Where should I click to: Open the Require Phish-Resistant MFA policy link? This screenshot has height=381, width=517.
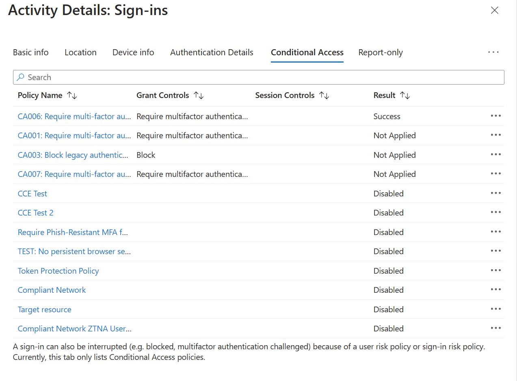pyautogui.click(x=73, y=232)
